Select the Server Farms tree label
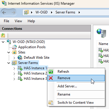 coord(28,63)
